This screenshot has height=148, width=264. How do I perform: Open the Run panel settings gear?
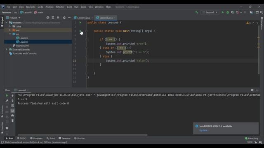(x=252, y=90)
